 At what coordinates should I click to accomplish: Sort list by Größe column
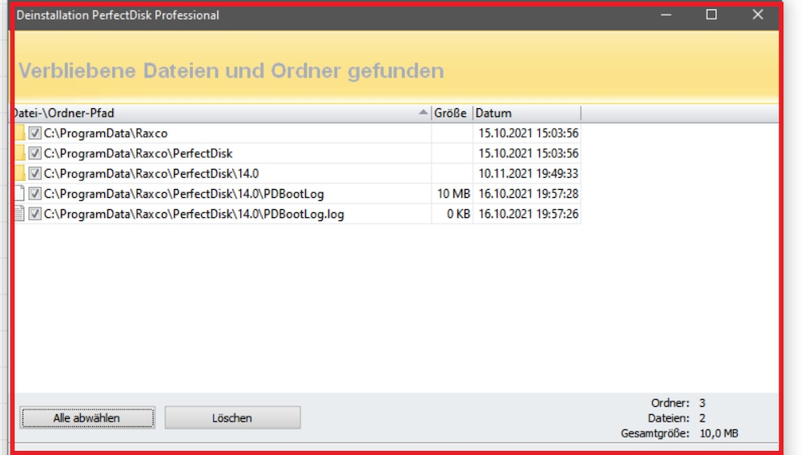(451, 113)
